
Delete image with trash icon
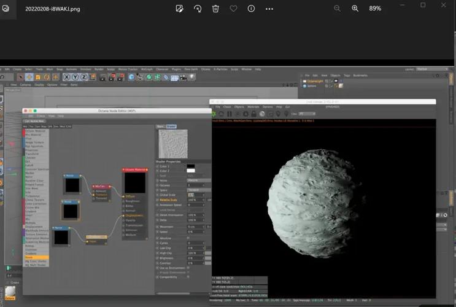coord(215,9)
